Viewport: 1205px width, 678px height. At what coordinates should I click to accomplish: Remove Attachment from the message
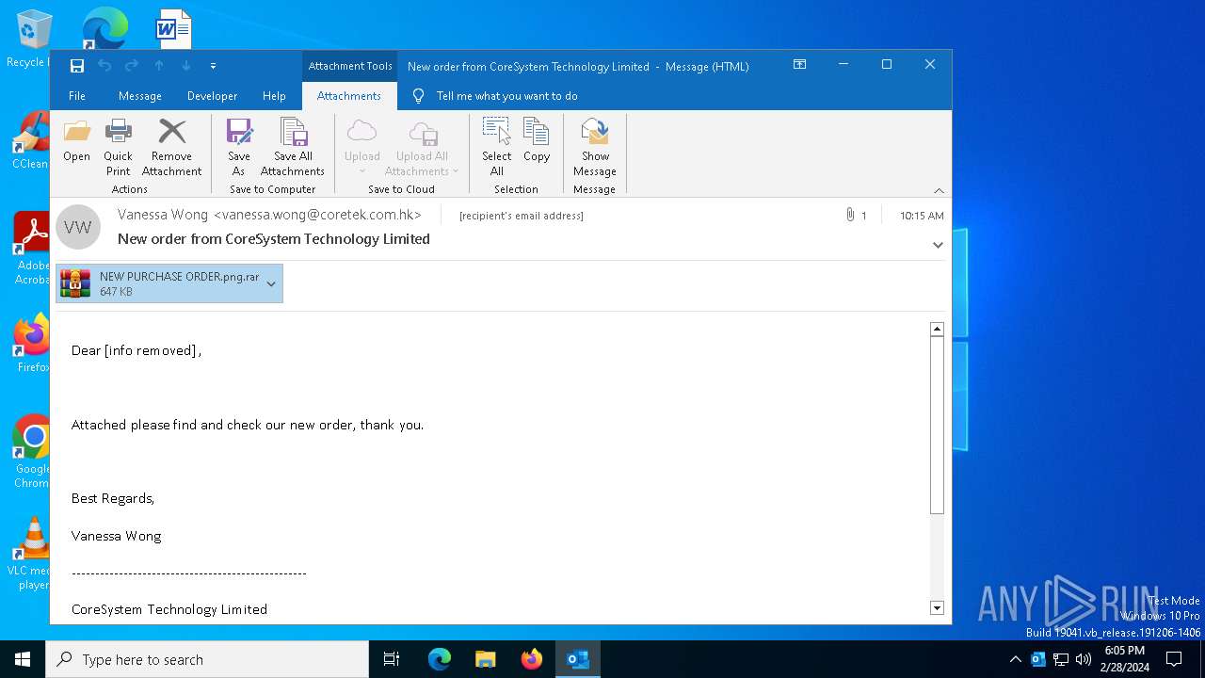[171, 148]
